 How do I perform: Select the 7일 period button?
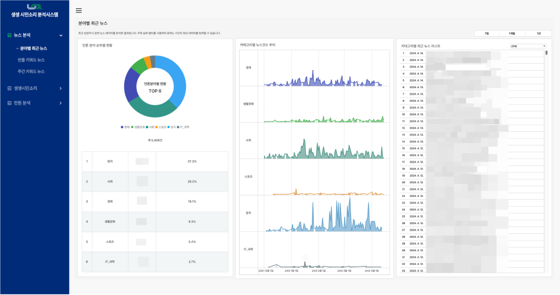487,34
